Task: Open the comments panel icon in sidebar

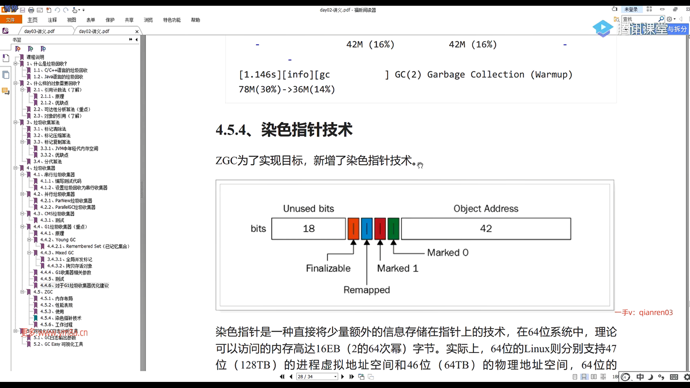Action: click(5, 91)
